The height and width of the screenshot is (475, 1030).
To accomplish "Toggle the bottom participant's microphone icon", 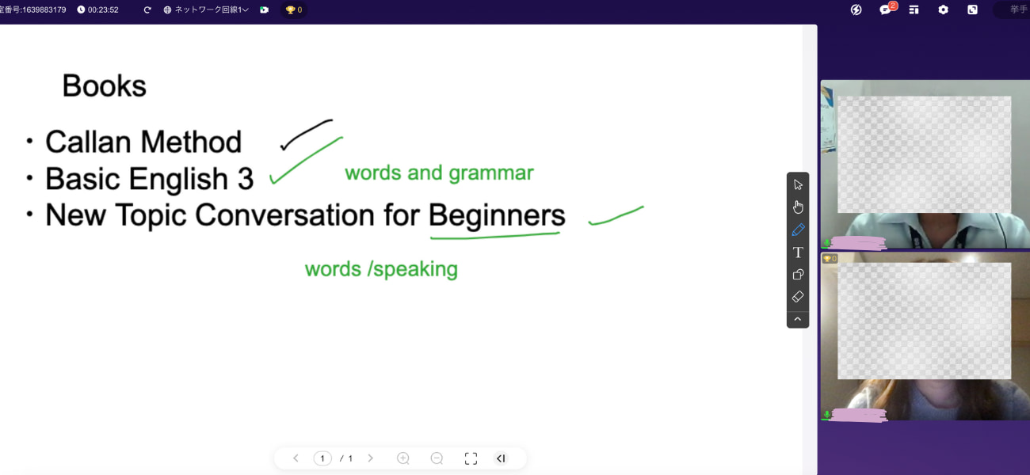I will [827, 415].
